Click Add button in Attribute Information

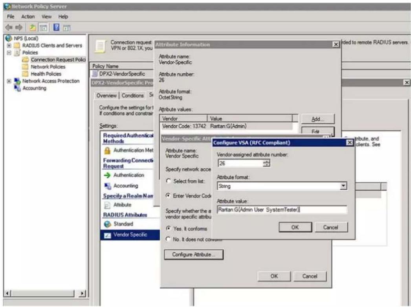coord(318,119)
